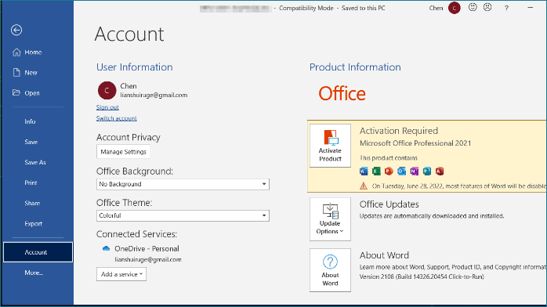Screen dimensions: 547x307
Task: Click the Home house icon
Action: [x=16, y=52]
